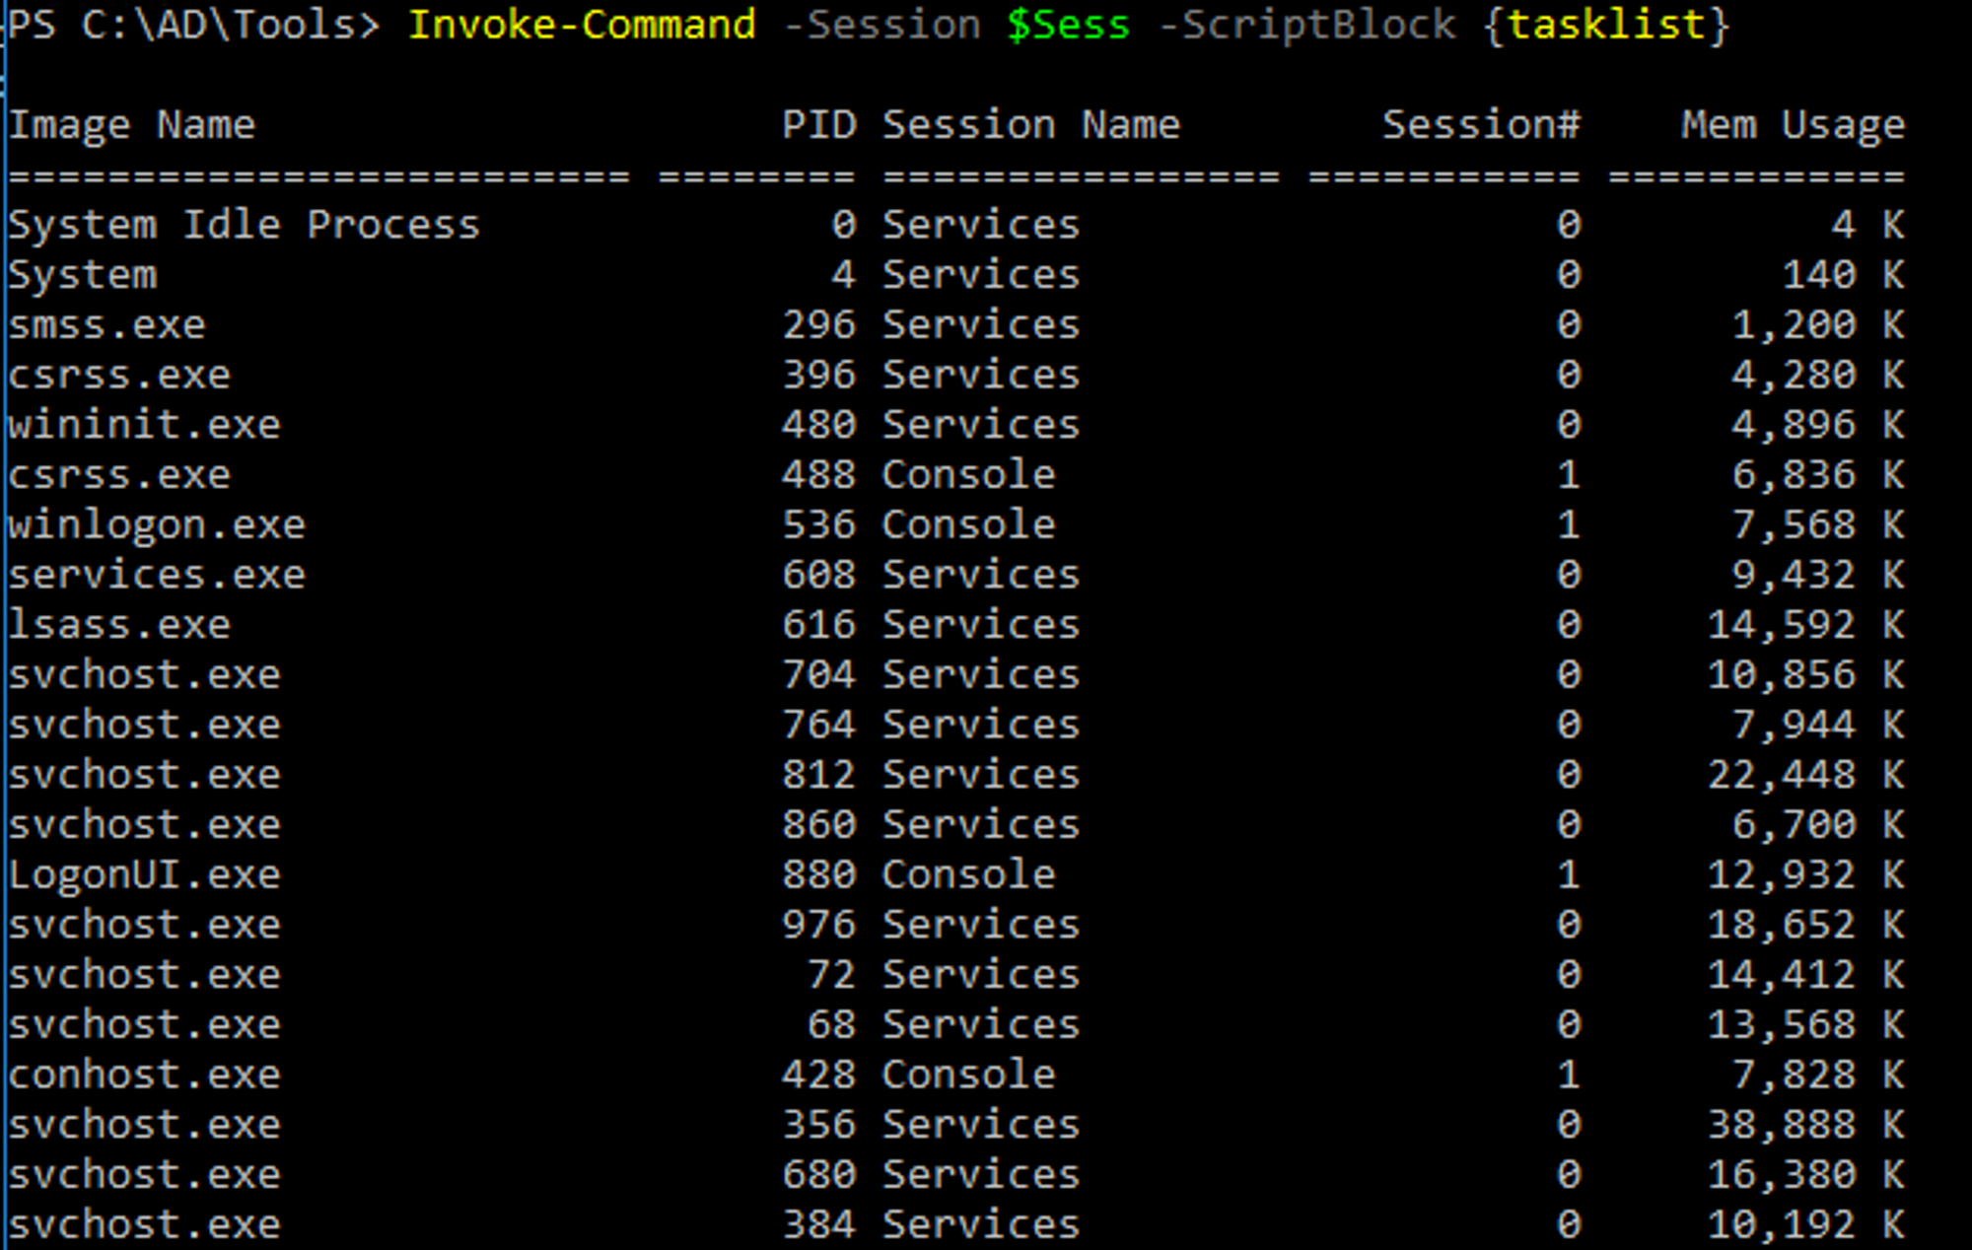Screen dimensions: 1972x1250
Task: Click the System Idle Process entry
Action: (x=244, y=225)
